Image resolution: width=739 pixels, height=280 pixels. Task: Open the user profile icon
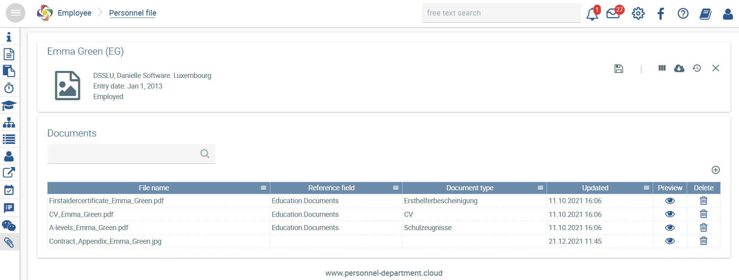click(728, 14)
